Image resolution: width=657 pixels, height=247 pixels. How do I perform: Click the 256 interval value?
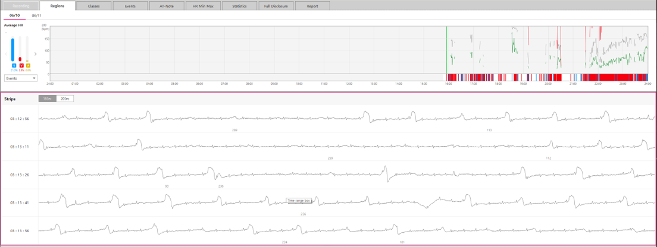pyautogui.click(x=304, y=214)
